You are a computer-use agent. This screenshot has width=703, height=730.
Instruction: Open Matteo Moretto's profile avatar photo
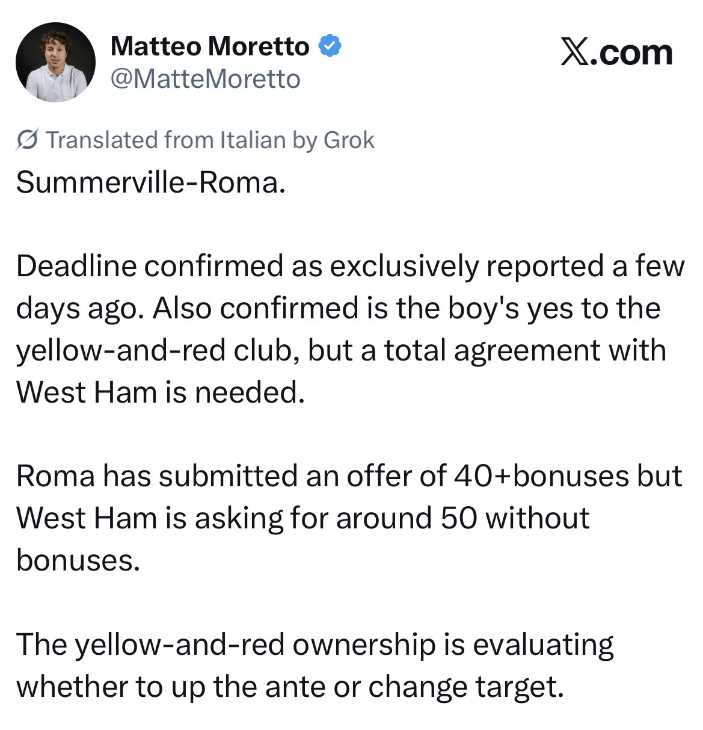pos(55,63)
